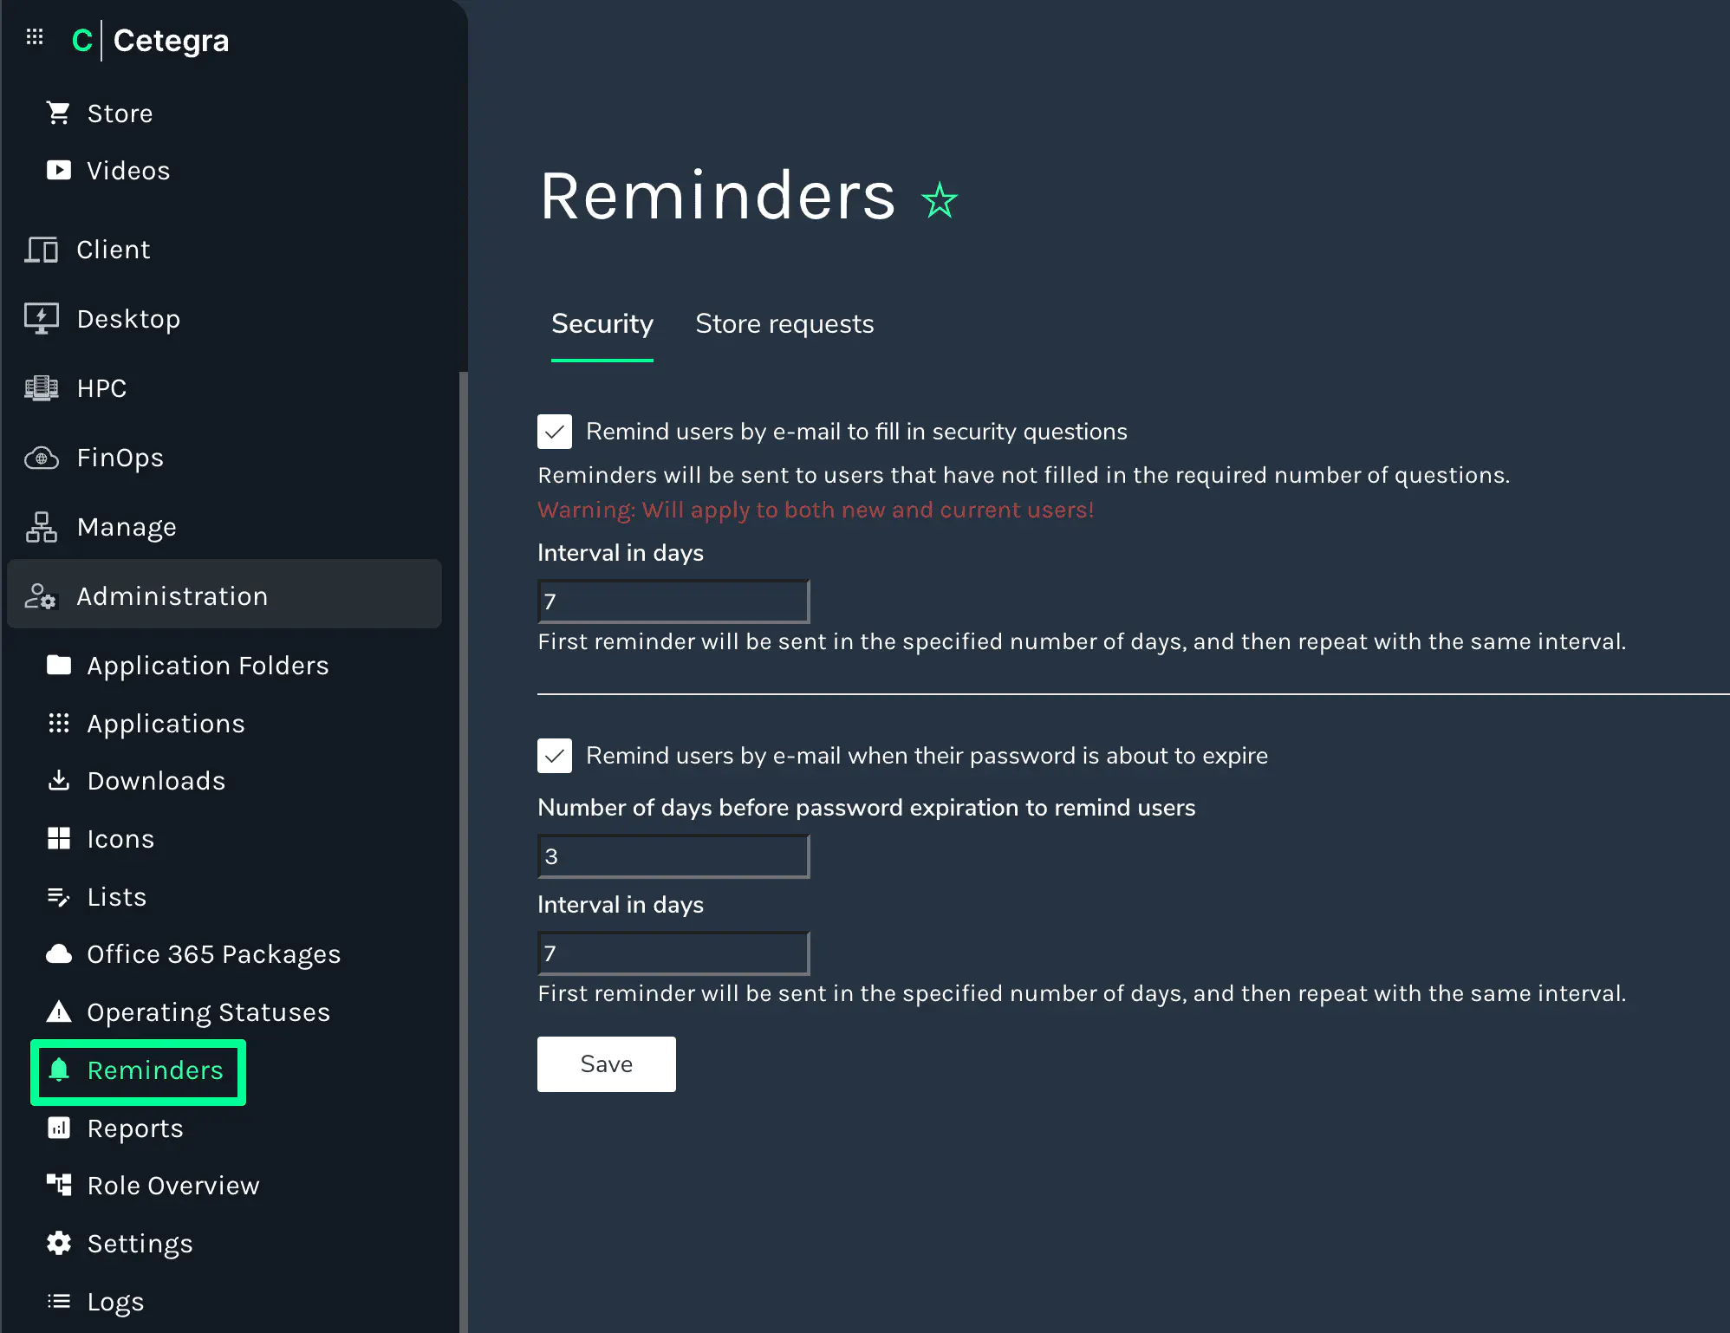The height and width of the screenshot is (1333, 1730).
Task: Disable the password expiration reminder checkbox
Action: point(555,756)
